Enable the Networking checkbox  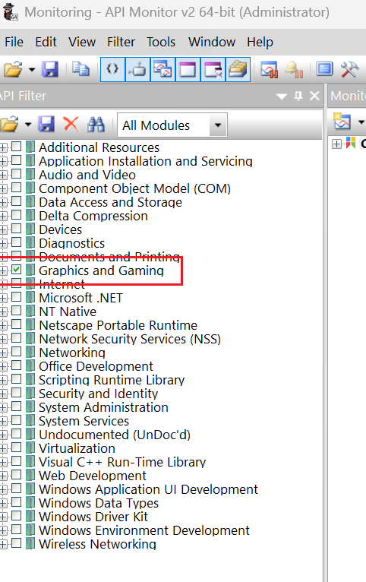pos(16,352)
